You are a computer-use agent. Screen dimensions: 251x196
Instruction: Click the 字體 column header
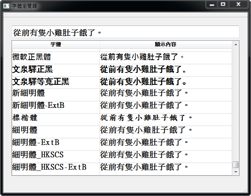click(x=56, y=44)
